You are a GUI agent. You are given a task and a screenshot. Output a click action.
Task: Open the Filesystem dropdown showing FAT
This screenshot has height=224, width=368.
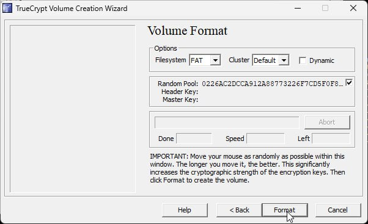[x=205, y=60]
